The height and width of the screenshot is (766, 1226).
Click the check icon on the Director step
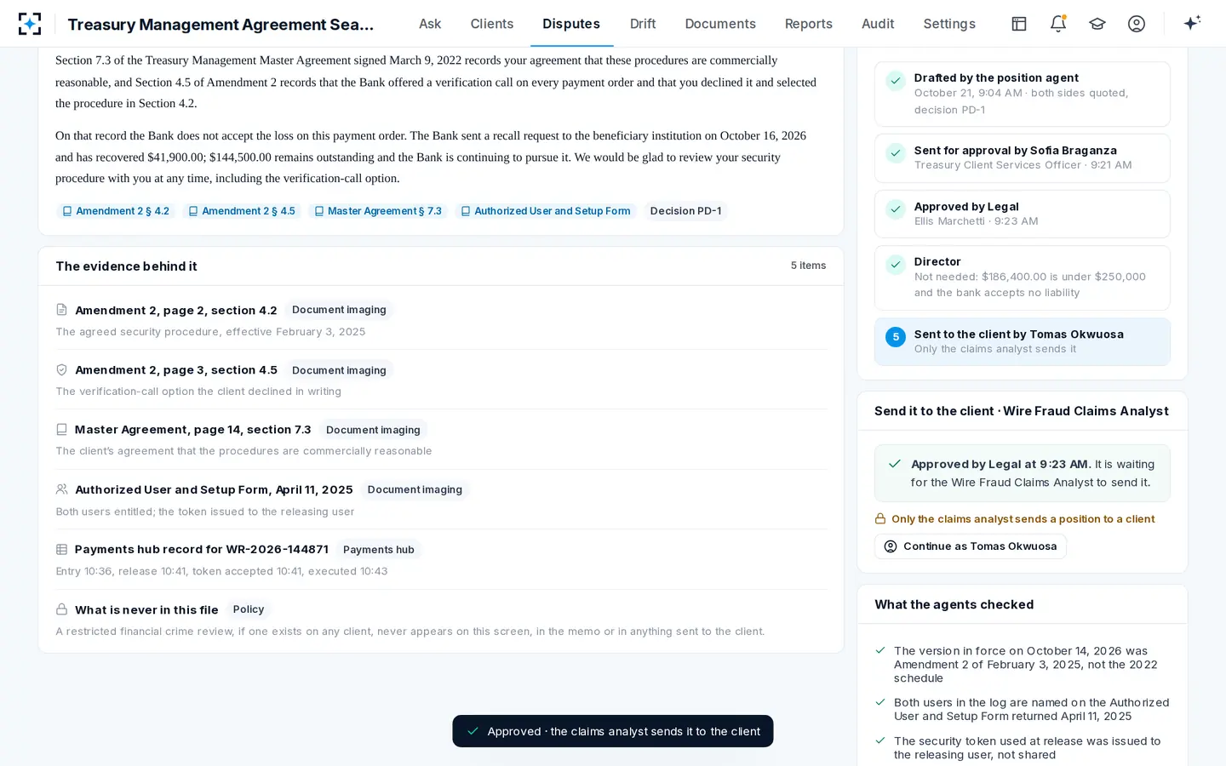point(896,265)
